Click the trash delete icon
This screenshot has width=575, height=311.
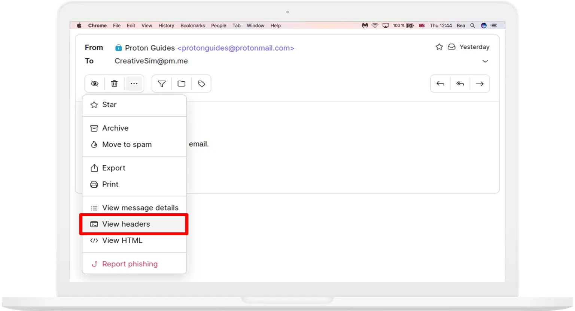pos(115,84)
